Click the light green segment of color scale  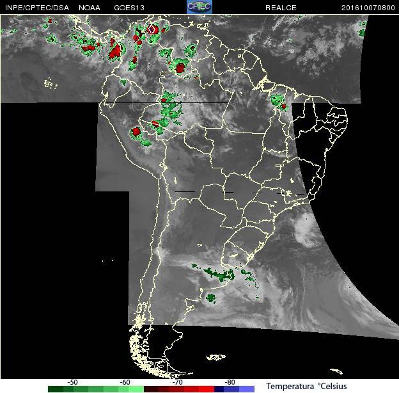[x=136, y=389]
